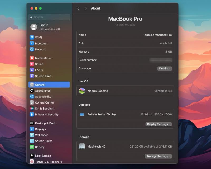Screen dimensions: 211x169
Task: Click the Notifications bell icon
Action: click(32, 58)
